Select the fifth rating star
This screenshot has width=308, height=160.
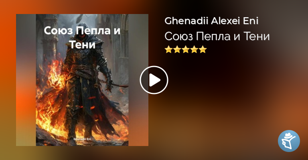[x=203, y=49]
